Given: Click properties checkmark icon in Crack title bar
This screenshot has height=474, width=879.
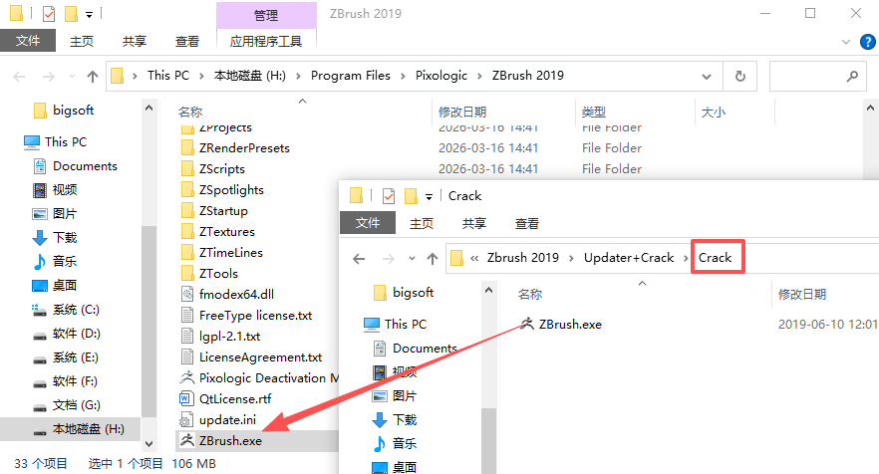Looking at the screenshot, I should 388,196.
